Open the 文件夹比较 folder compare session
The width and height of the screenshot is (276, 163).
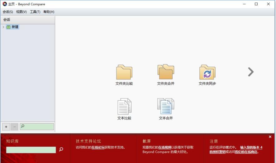124,75
